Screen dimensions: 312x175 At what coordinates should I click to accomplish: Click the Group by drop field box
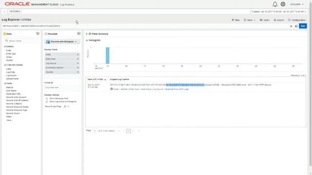62,87
